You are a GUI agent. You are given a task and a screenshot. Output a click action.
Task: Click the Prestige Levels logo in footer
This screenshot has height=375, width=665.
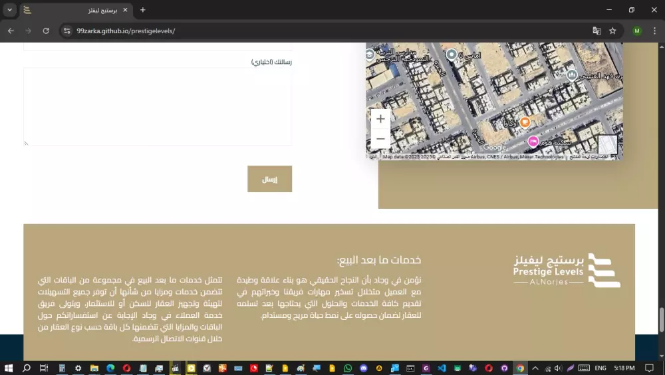(567, 270)
